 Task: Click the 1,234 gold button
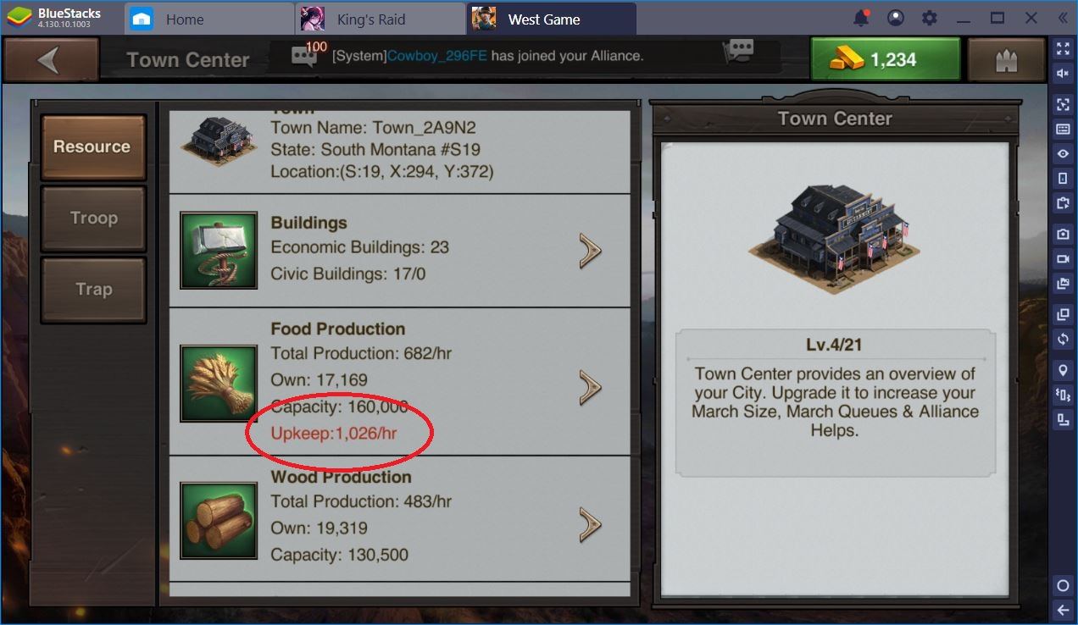coord(886,59)
